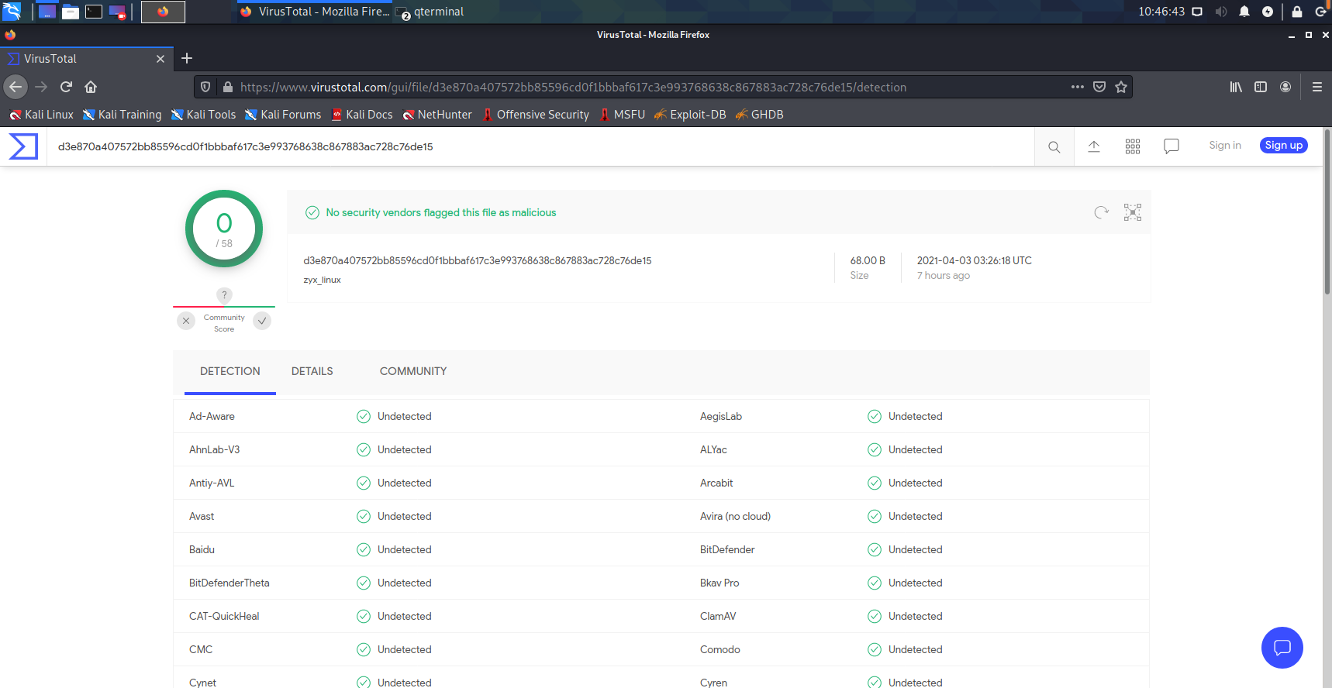Click the lock screen tray icon
The width and height of the screenshot is (1332, 688).
tap(1297, 12)
